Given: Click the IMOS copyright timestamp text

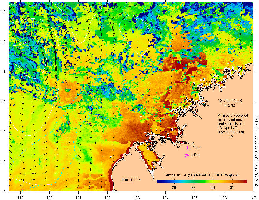Looking at the screenshot, I should click(x=257, y=151).
